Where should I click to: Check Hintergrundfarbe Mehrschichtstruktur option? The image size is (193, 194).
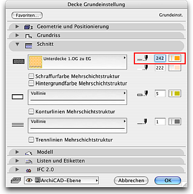pyautogui.click(x=31, y=83)
